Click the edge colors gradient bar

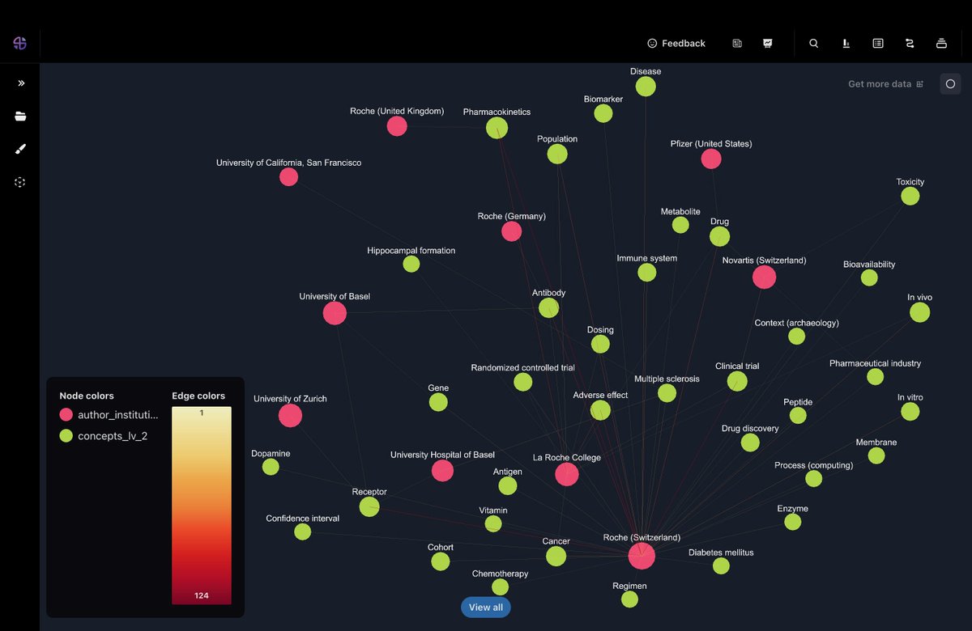coord(202,506)
